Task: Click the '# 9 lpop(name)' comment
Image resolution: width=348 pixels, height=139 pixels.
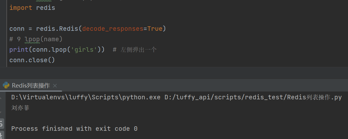Action: (x=36, y=39)
